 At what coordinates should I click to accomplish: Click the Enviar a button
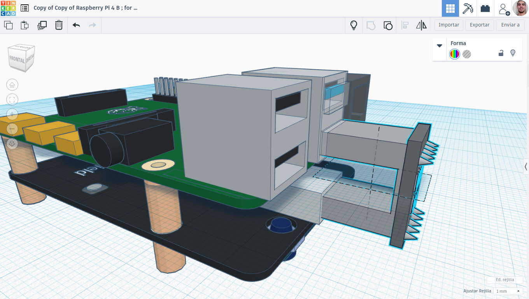(510, 25)
